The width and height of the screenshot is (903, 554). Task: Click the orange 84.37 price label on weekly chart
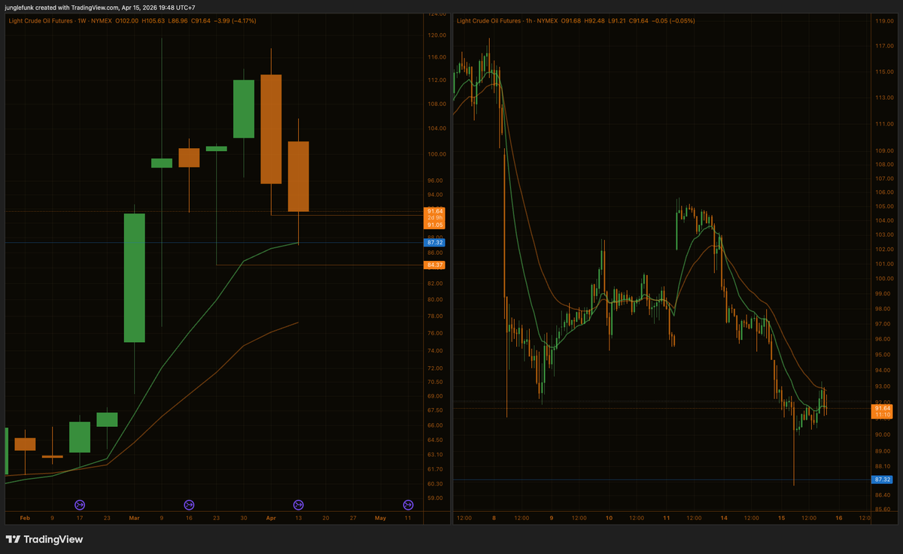click(435, 265)
